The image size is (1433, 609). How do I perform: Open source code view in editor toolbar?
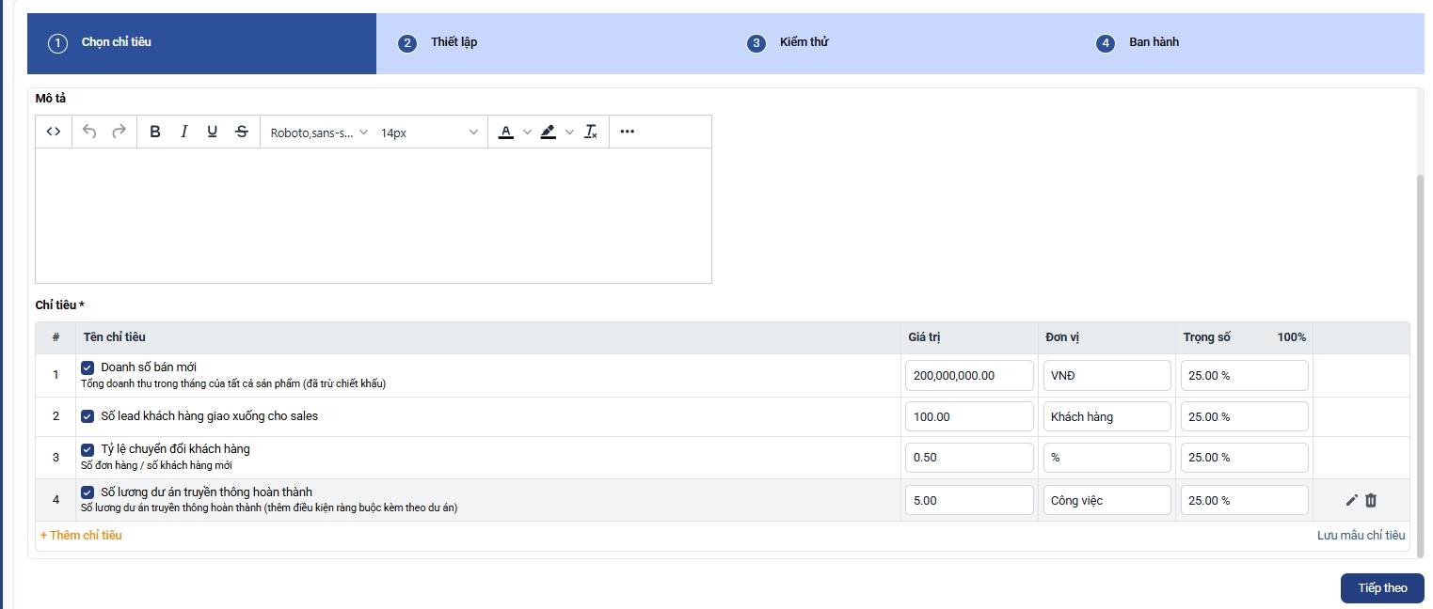pos(54,133)
